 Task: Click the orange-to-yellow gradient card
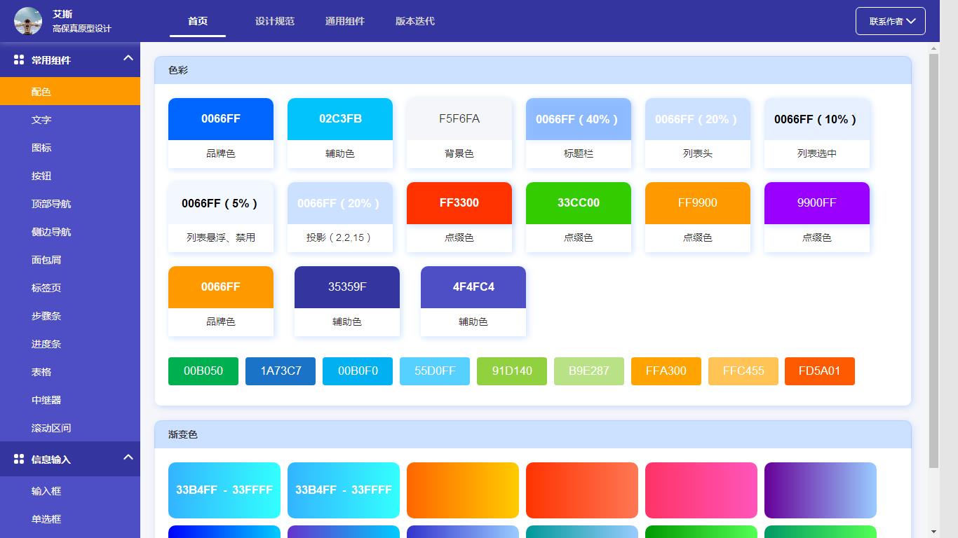click(x=463, y=490)
